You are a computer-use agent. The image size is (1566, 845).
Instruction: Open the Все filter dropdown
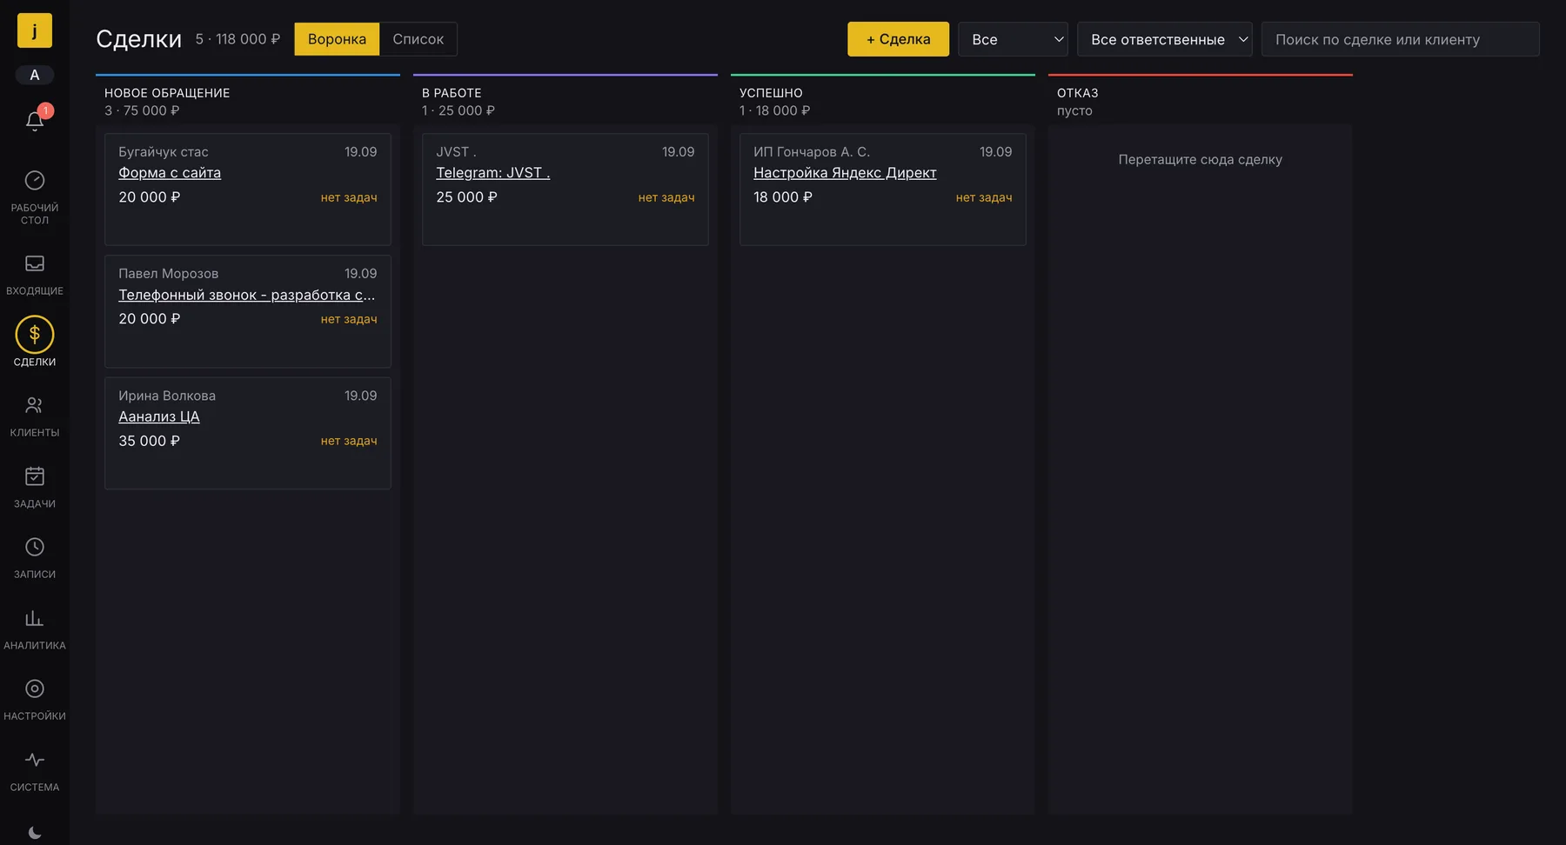point(1014,39)
